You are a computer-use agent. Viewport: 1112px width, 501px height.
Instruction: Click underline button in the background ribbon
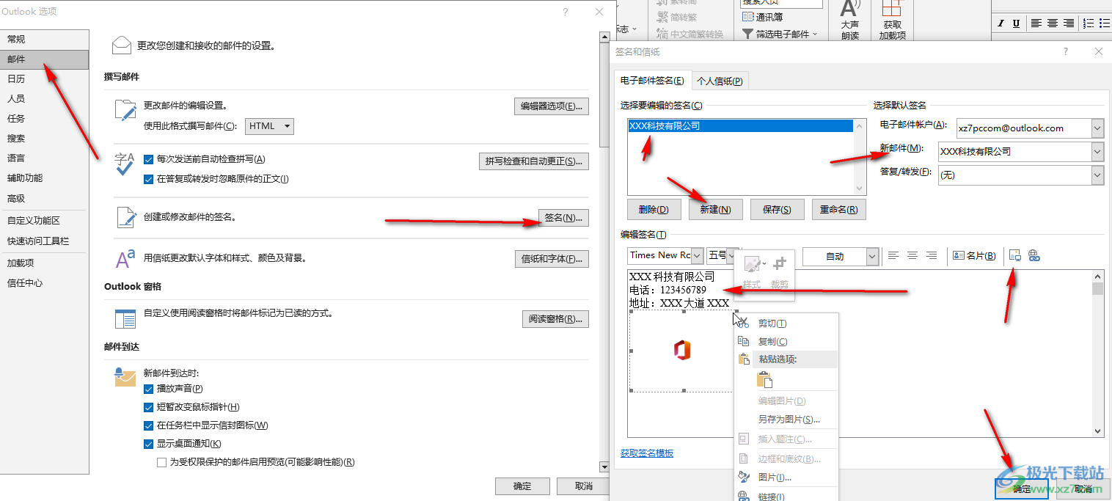(x=1016, y=23)
